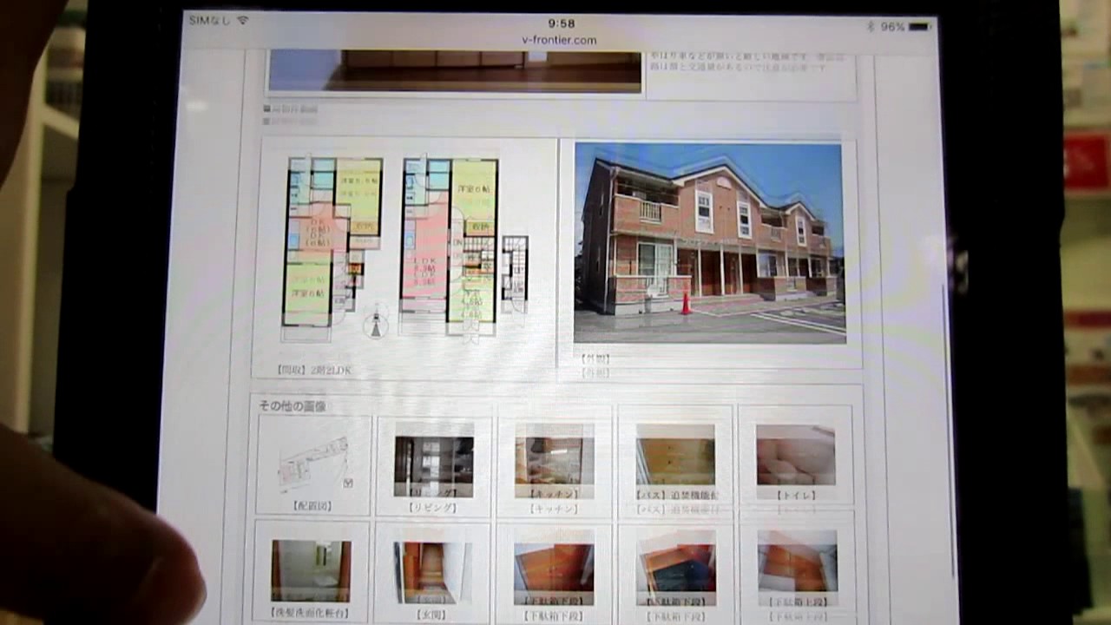
Task: Tap the page scrollbar on right edge
Action: tap(948, 430)
